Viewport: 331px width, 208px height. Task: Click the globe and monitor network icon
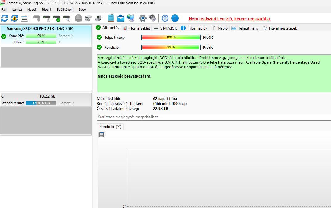130,18
